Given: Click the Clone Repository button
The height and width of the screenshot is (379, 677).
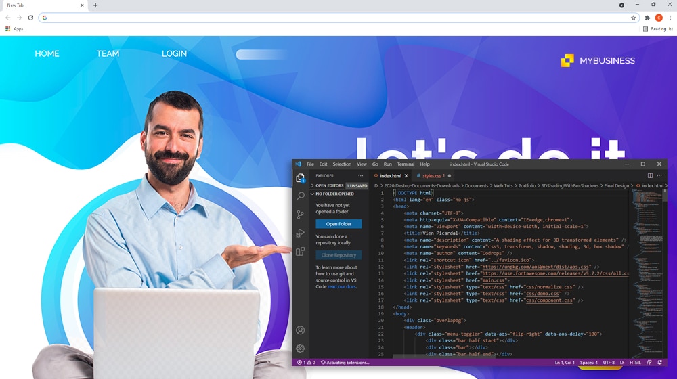Looking at the screenshot, I should 338,255.
